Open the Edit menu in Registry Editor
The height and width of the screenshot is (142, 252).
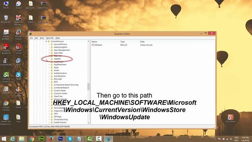36,38
